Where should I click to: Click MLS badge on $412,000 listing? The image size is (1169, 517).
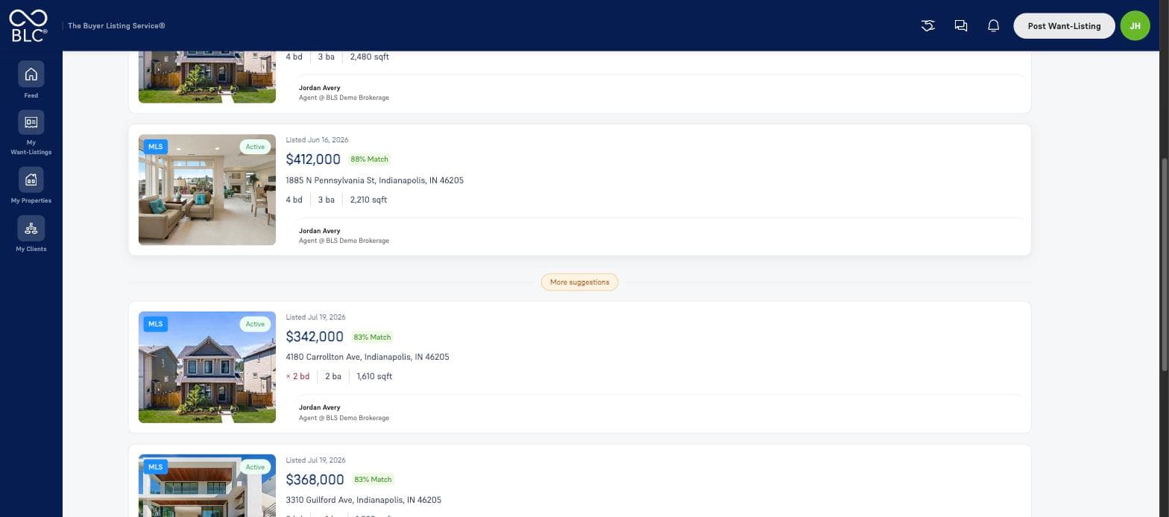155,147
